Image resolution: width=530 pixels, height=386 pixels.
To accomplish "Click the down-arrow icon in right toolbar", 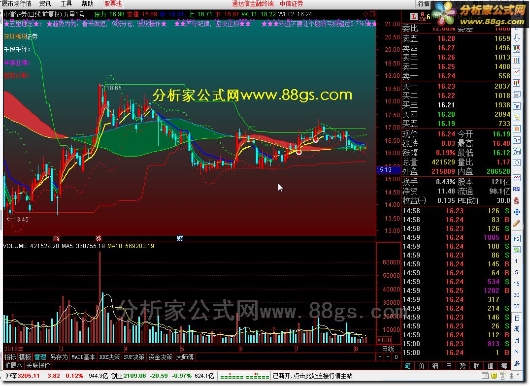I will coord(517,38).
